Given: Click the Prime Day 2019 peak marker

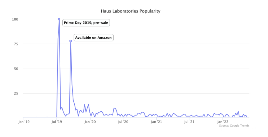Looking at the screenshot, I should coord(59,19).
